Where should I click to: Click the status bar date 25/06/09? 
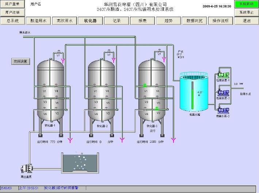pos(6,188)
